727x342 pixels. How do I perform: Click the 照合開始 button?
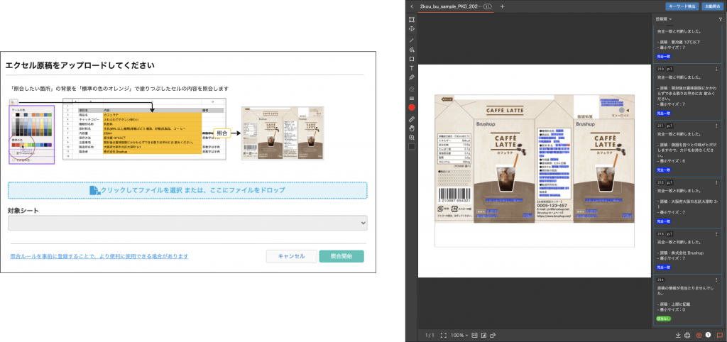pyautogui.click(x=341, y=256)
